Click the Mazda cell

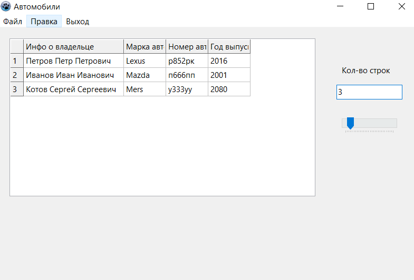(145, 75)
